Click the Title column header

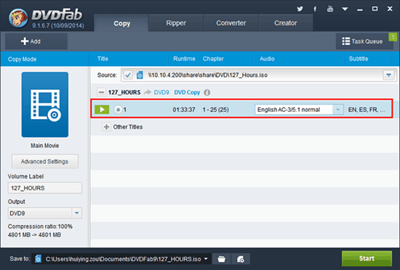coord(103,59)
